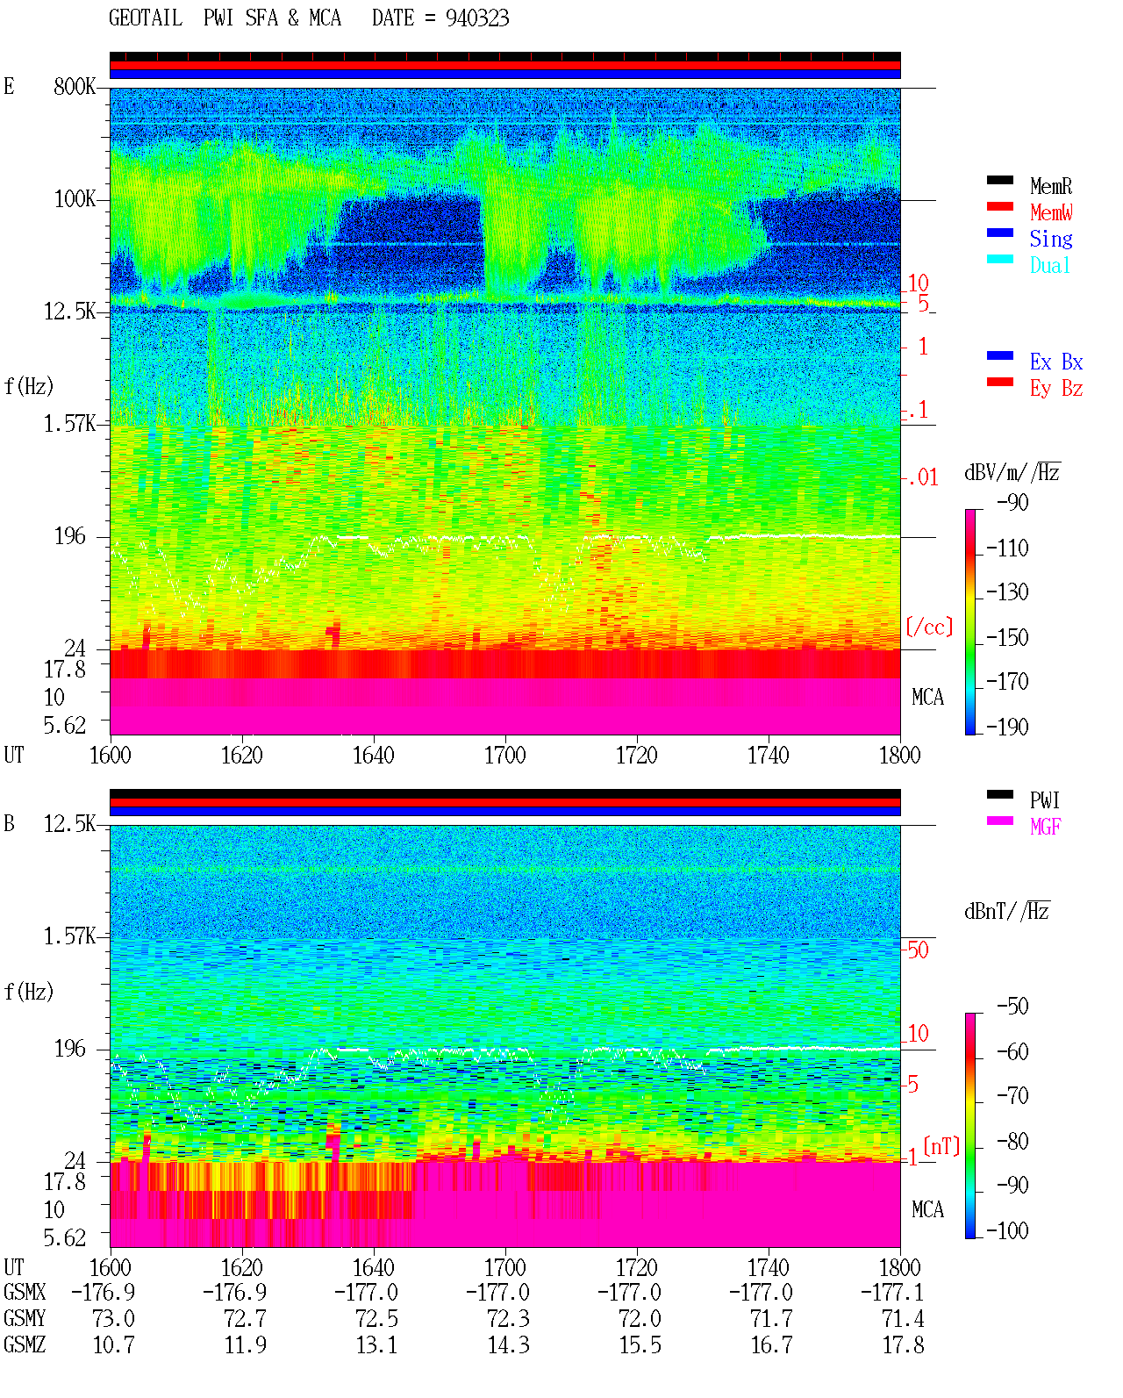Click the f(Hz) label of E panel
Viewport: 1123px width, 1398px height.
[29, 386]
